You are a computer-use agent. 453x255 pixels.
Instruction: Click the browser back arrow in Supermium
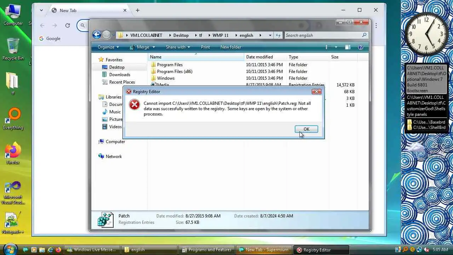pyautogui.click(x=42, y=25)
